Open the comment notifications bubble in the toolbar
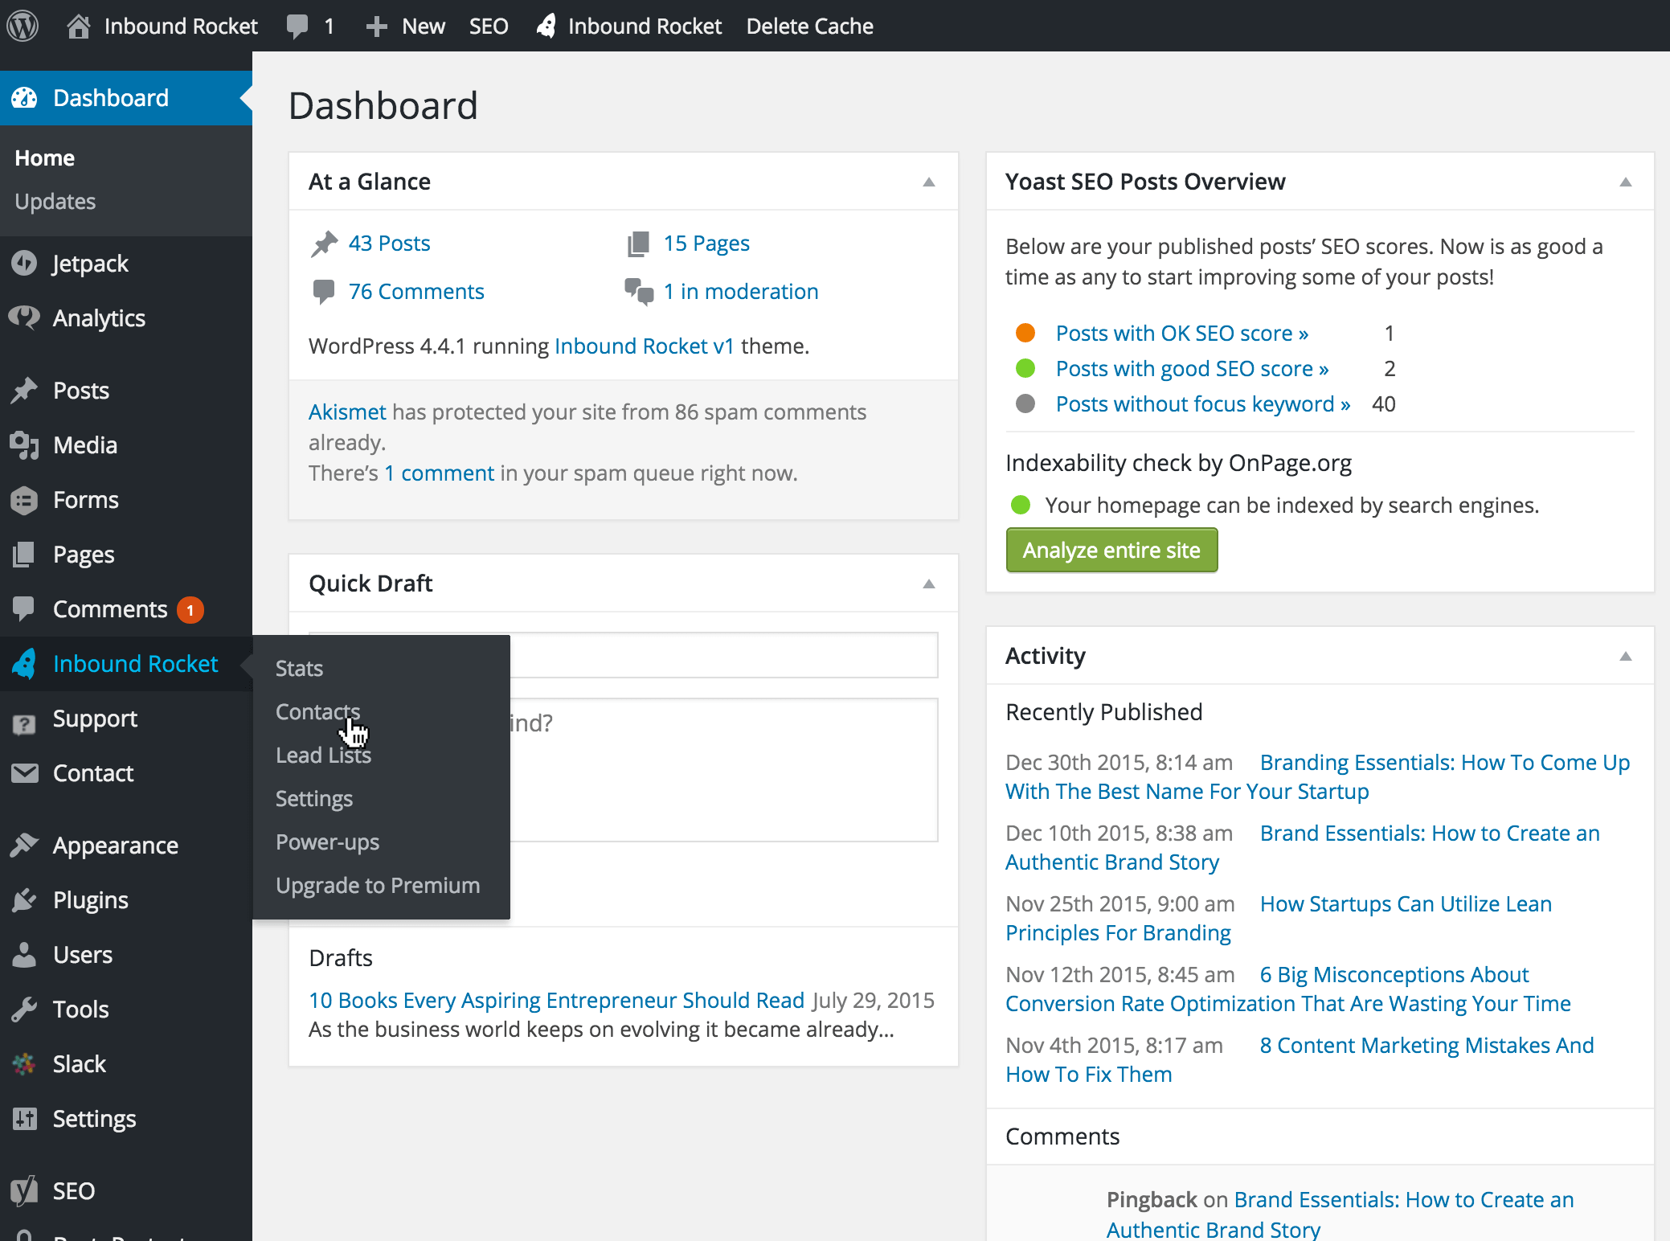 click(309, 25)
